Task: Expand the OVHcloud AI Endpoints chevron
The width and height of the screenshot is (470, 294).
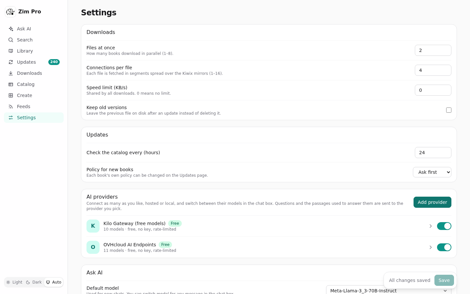Action: [431, 247]
